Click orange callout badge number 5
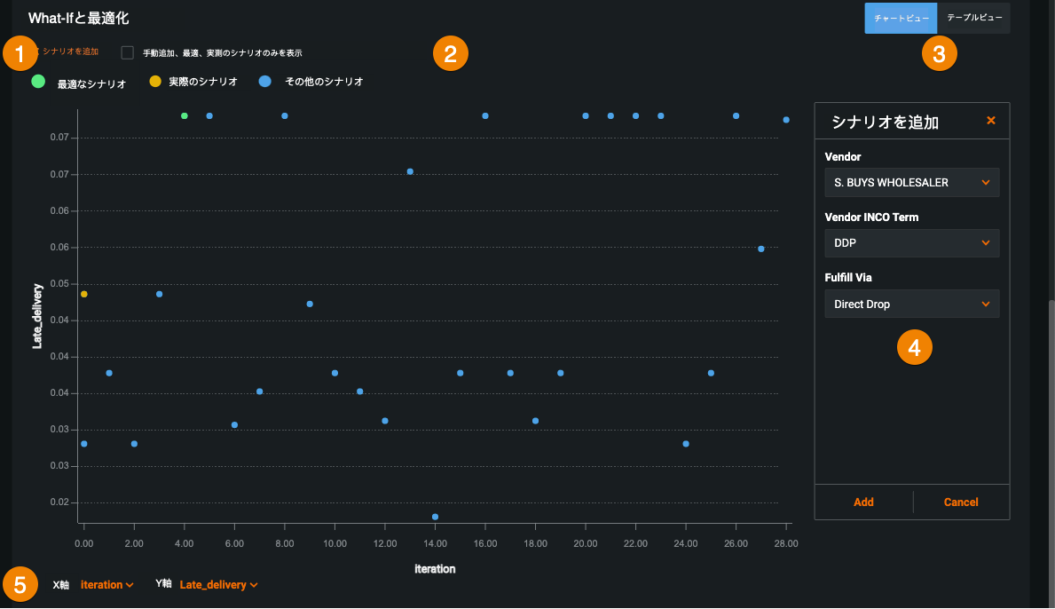This screenshot has width=1055, height=609. tap(20, 584)
